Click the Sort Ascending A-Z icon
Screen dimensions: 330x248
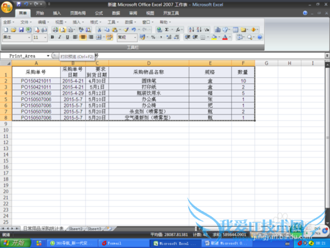pyautogui.click(x=191, y=30)
